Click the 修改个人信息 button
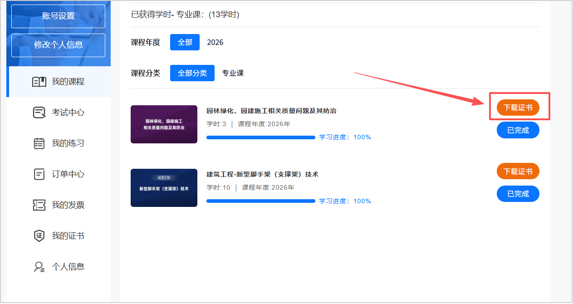 click(x=58, y=45)
